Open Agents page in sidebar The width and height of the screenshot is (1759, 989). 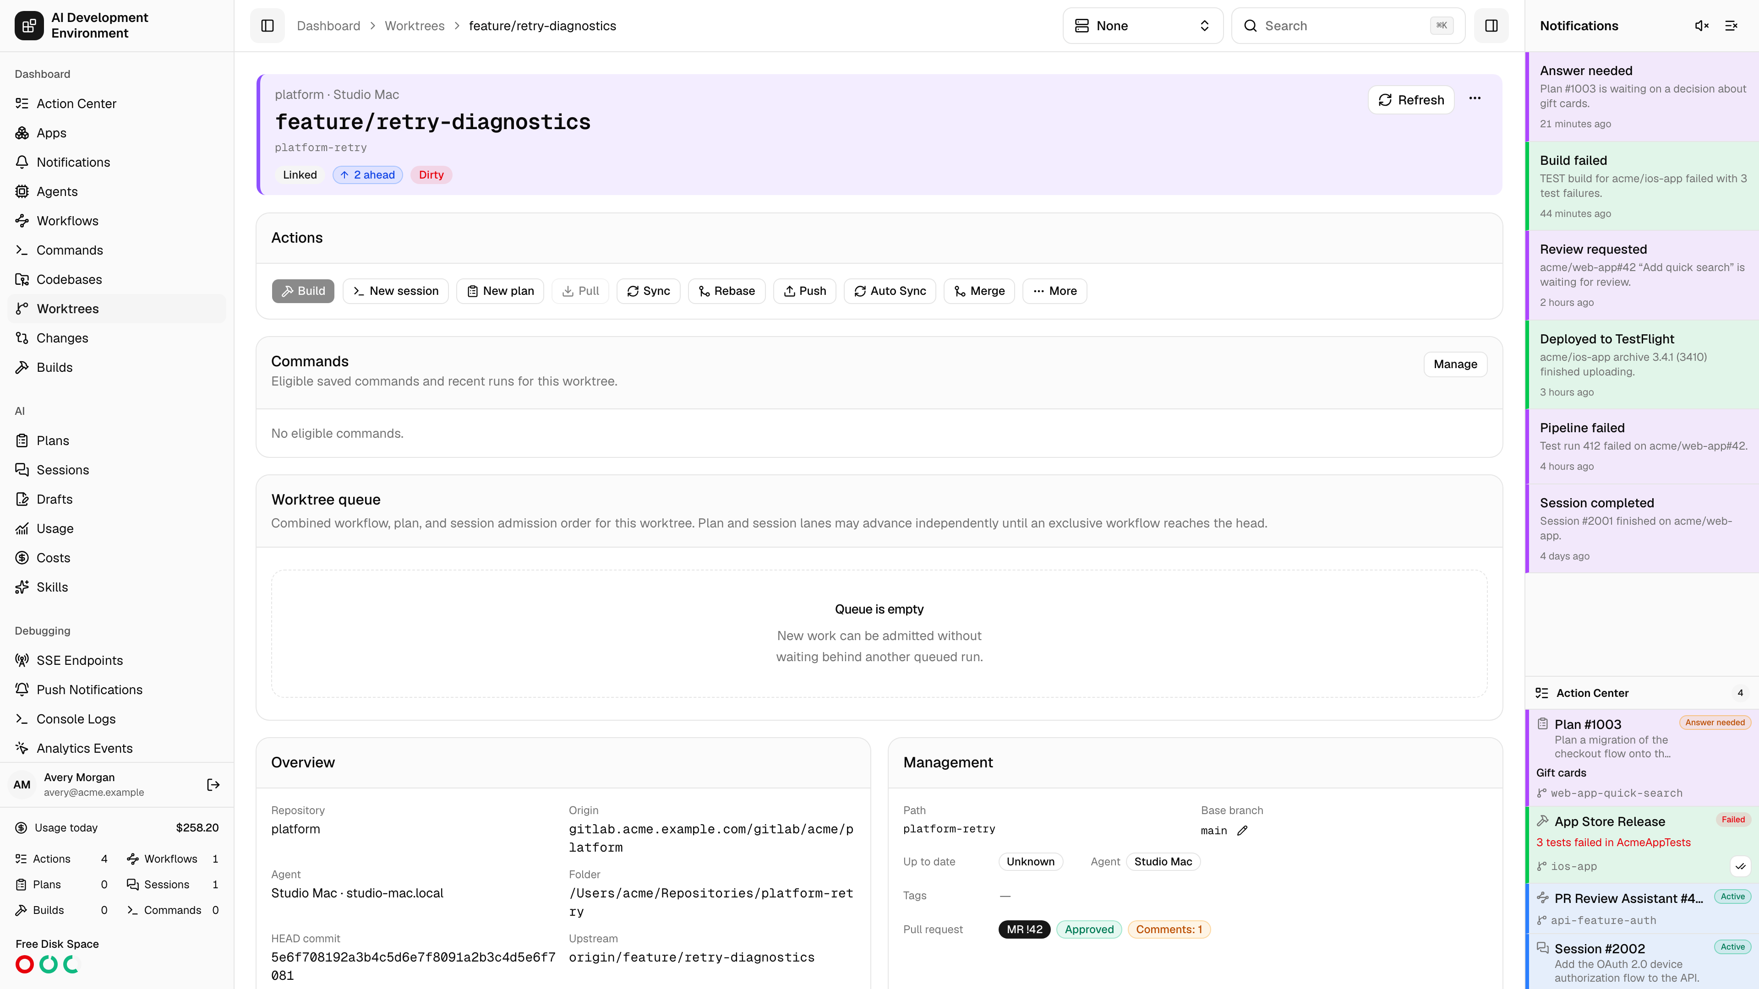click(117, 192)
